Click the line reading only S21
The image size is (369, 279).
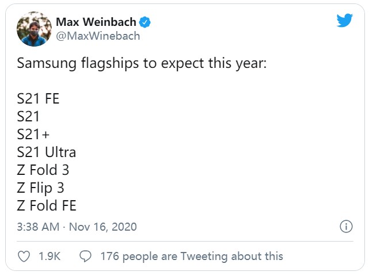28,116
